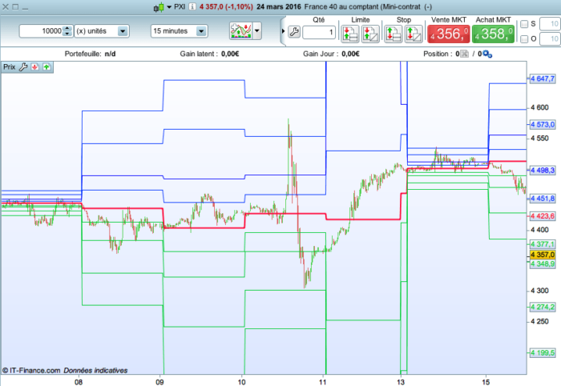561x386 pixels.
Task: Click the 4 377,1 green price label
Action: [543, 244]
